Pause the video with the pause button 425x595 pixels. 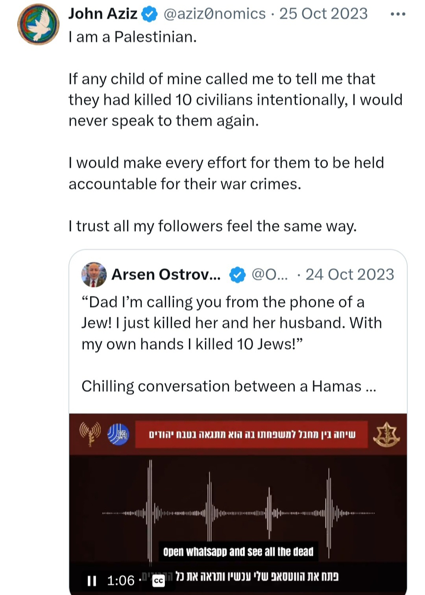point(92,581)
